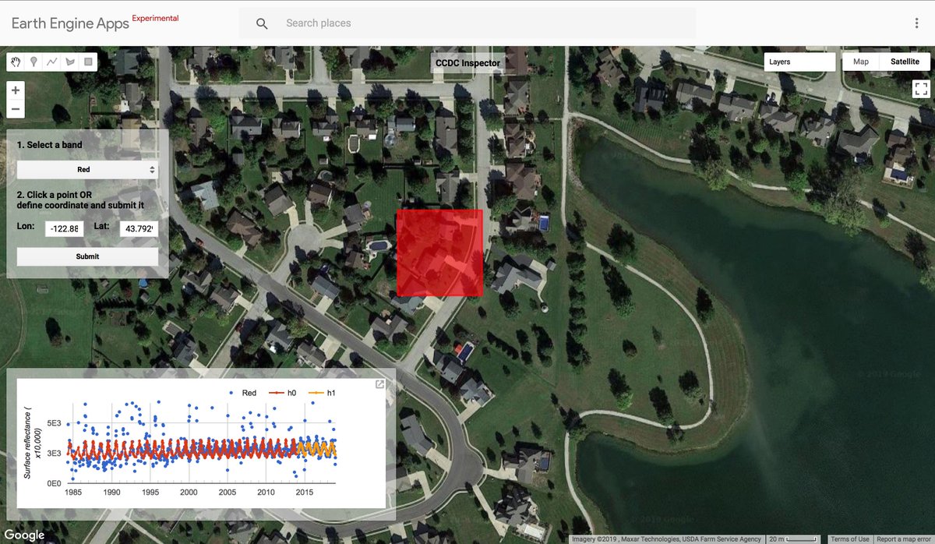This screenshot has height=544, width=935.
Task: Click the 5E3 y-axis label
Action: click(x=55, y=423)
